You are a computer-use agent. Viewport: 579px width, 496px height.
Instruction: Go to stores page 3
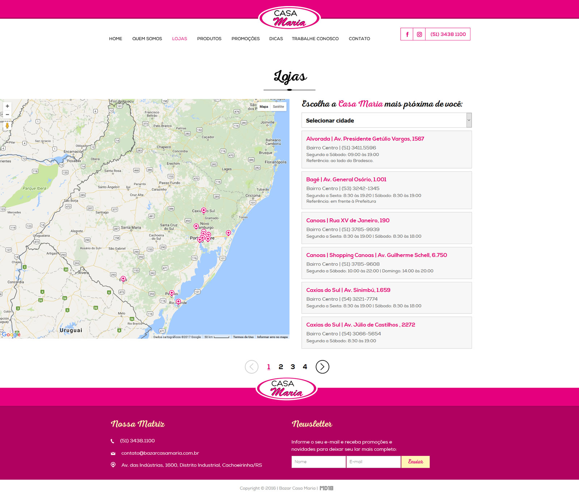click(293, 367)
